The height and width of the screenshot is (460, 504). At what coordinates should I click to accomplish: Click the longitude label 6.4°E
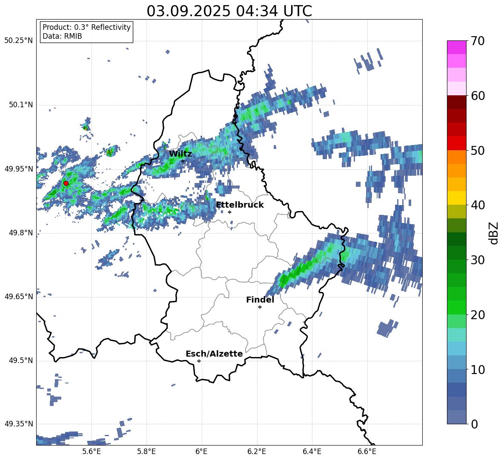[x=312, y=451]
